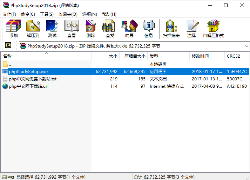250x180 pixels.
Task: Select php中文网下载站.url file name
Action: click(28, 86)
